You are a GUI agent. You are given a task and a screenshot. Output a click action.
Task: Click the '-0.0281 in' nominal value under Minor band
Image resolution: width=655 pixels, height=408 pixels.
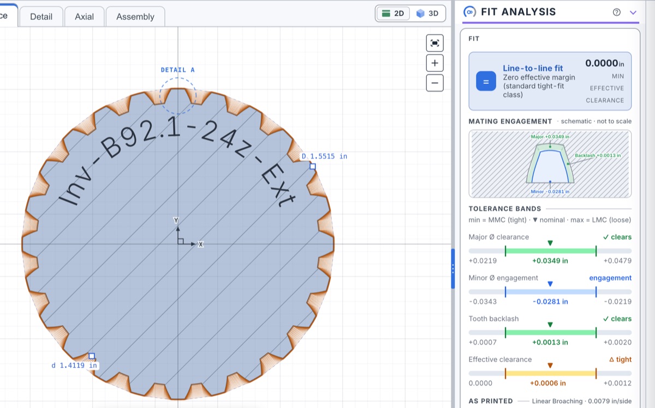coord(550,302)
